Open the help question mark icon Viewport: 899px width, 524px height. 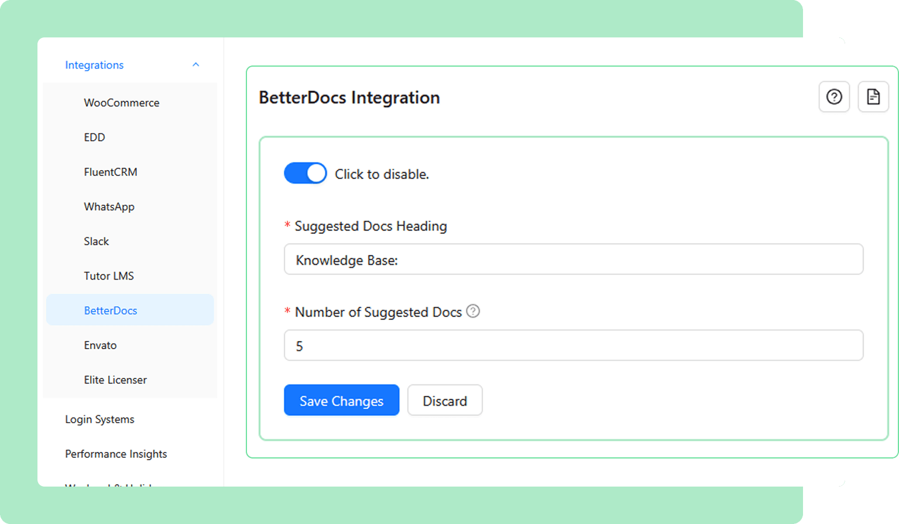(834, 96)
